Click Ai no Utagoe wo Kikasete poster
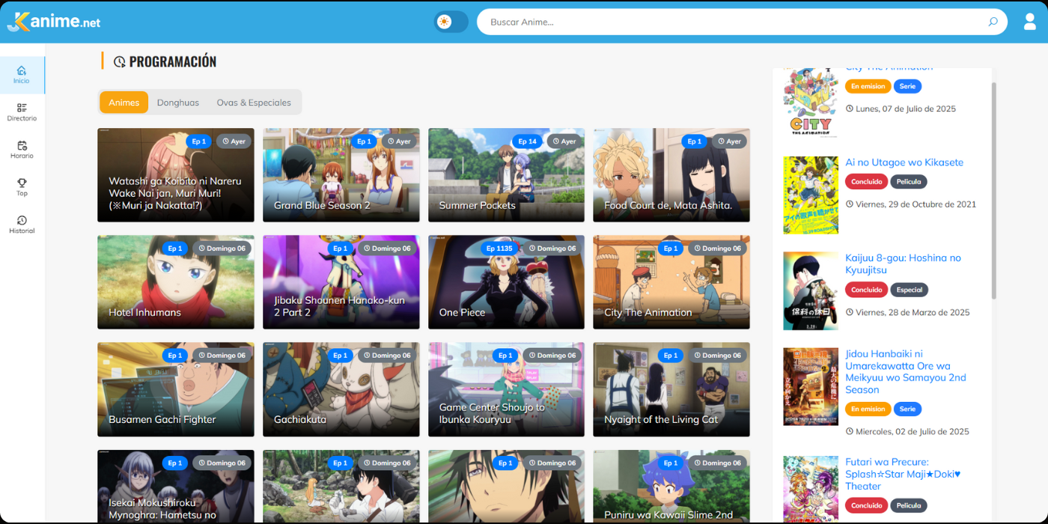This screenshot has width=1048, height=524. point(811,195)
